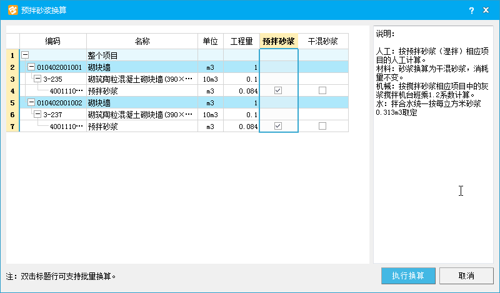Click the 干混砂浆 column header

[x=322, y=41]
